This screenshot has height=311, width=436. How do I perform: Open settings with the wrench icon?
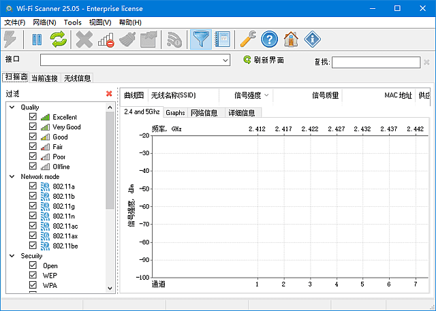coord(249,39)
